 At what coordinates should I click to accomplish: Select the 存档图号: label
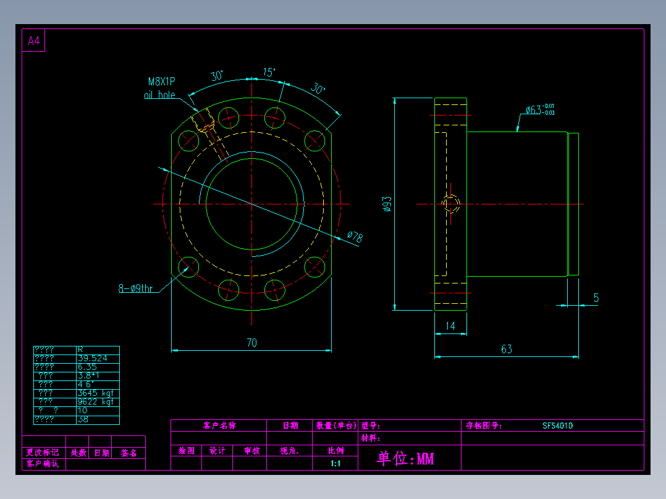click(484, 426)
